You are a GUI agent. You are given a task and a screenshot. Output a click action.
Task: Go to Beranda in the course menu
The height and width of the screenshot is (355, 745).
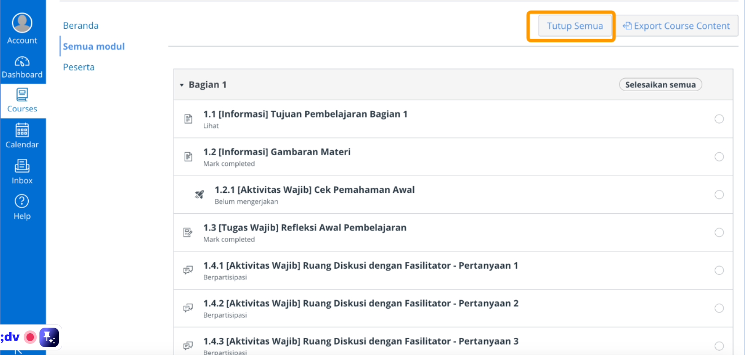pyautogui.click(x=81, y=25)
